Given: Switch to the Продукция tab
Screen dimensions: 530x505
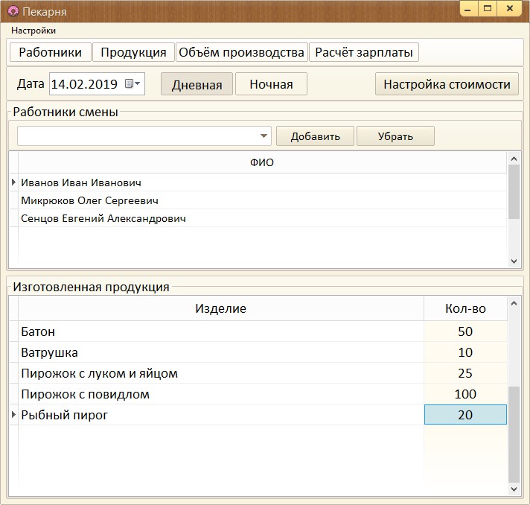Looking at the screenshot, I should pos(133,52).
